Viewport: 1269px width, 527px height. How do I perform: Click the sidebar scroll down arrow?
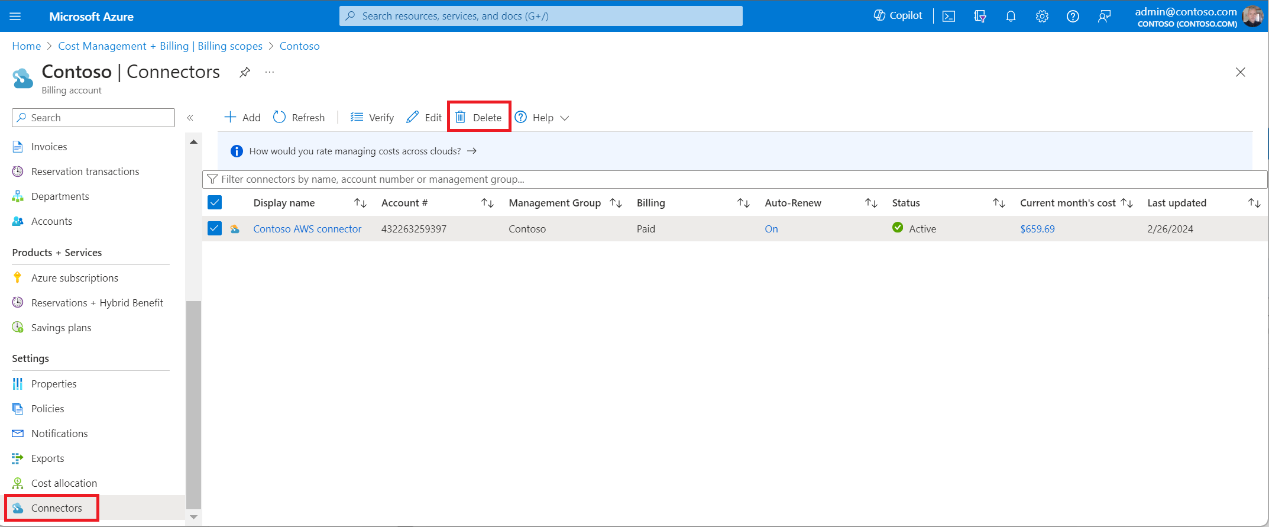[x=193, y=517]
